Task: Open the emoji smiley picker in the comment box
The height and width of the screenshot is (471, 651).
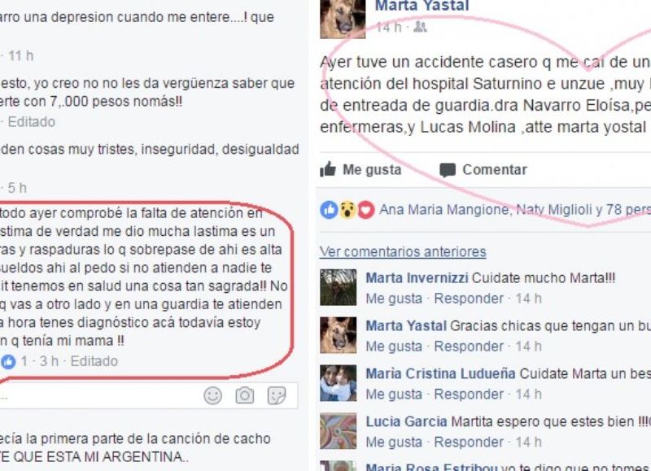Action: coord(212,395)
